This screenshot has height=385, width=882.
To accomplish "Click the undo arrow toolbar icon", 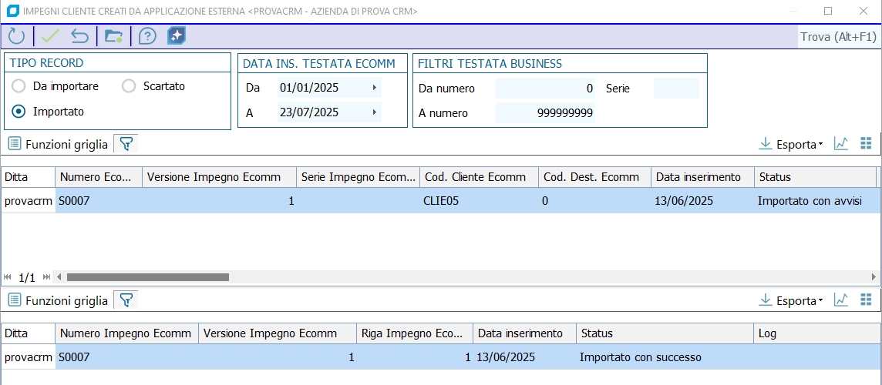I will [x=79, y=36].
